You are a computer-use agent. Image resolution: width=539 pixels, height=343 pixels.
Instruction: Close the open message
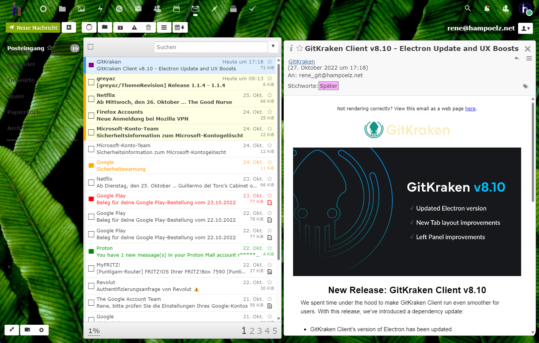pyautogui.click(x=527, y=49)
